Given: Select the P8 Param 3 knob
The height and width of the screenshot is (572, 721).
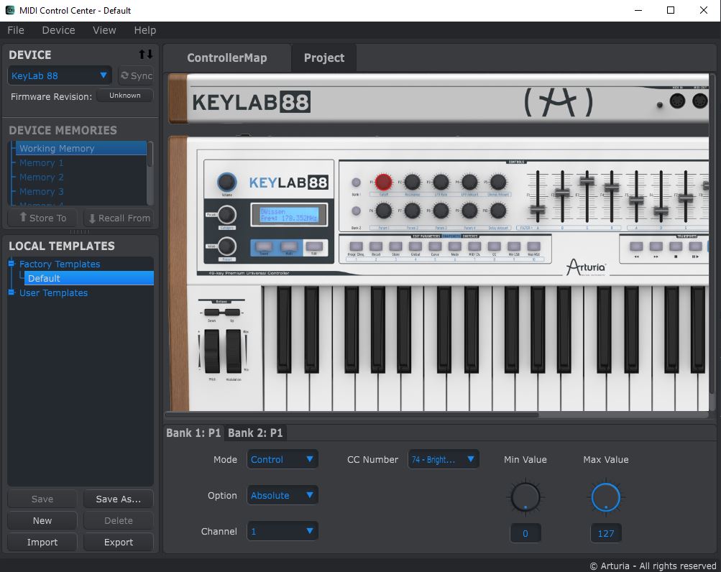Looking at the screenshot, I should [x=441, y=211].
